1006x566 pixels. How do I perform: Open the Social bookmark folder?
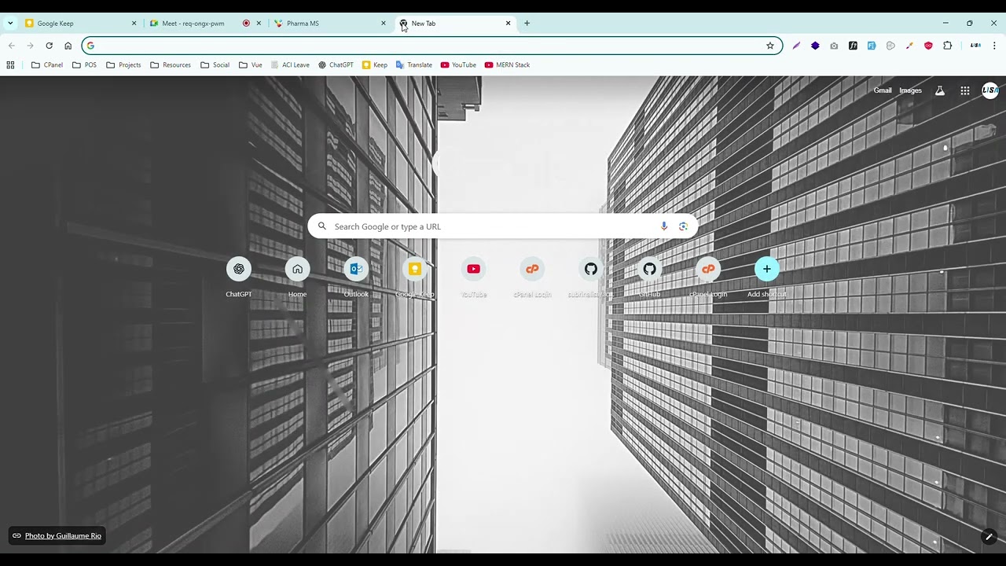pyautogui.click(x=215, y=65)
